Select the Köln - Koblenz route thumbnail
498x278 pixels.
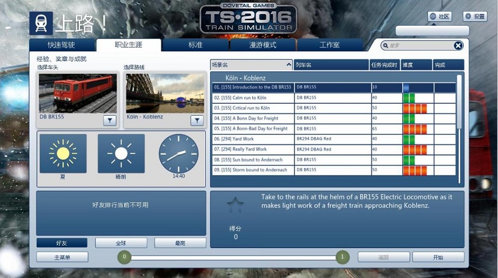pyautogui.click(x=165, y=93)
